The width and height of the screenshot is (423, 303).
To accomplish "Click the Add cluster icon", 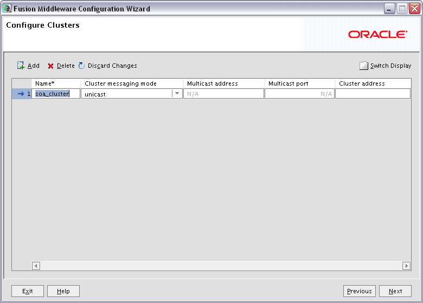I will (21, 65).
